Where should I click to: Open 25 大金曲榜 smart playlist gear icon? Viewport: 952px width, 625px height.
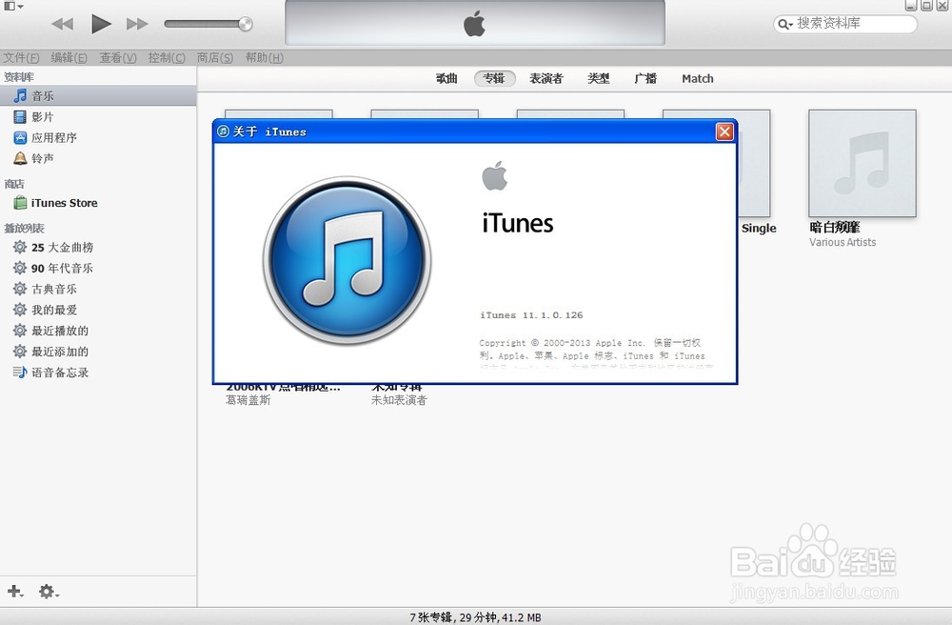(20, 247)
